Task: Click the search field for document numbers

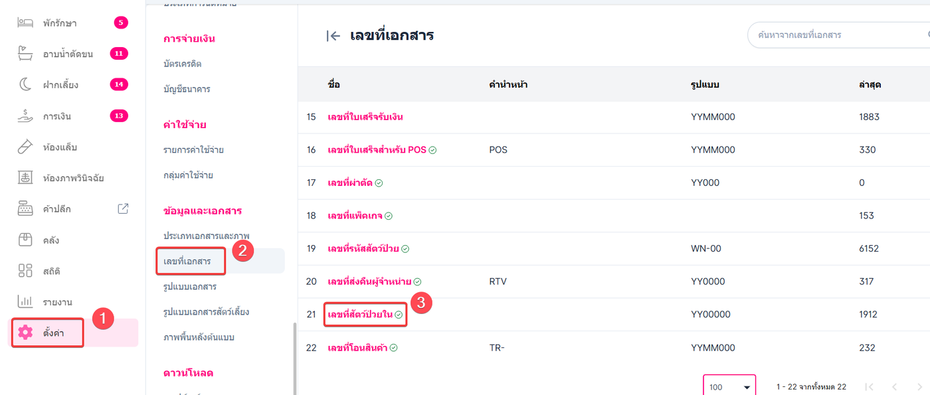Action: click(x=837, y=35)
